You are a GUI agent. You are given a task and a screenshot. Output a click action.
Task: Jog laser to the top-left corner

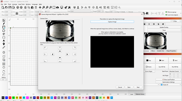pyautogui.click(x=45, y=48)
